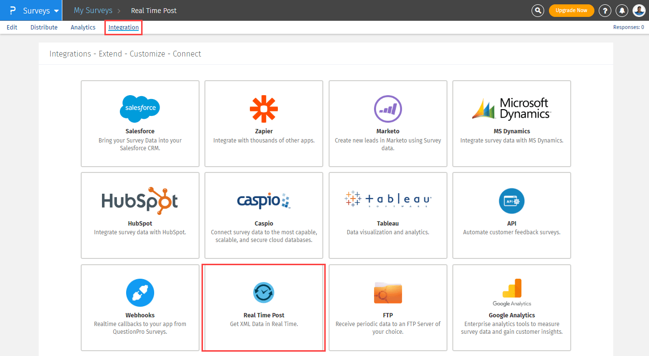Select the Real Time Post clock icon

(x=263, y=293)
